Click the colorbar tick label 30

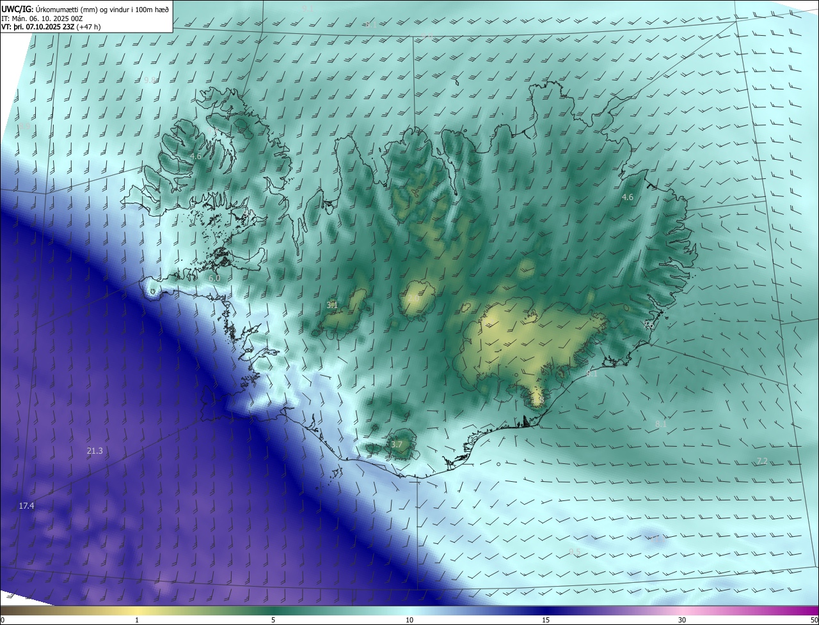tap(682, 620)
